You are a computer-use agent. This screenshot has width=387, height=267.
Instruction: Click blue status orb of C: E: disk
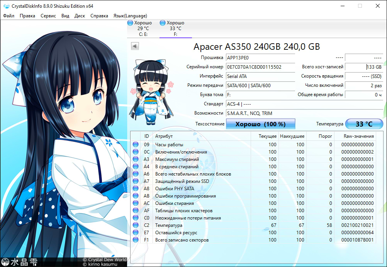[x=131, y=23]
